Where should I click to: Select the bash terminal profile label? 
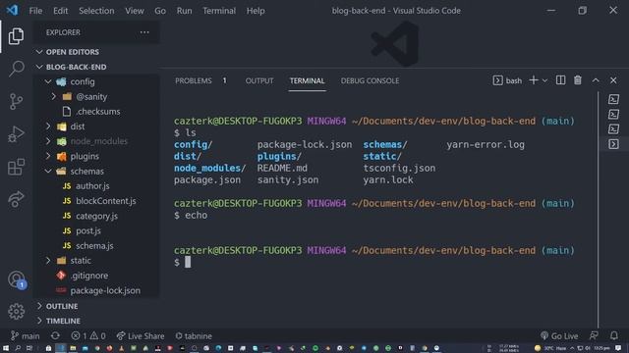point(507,80)
